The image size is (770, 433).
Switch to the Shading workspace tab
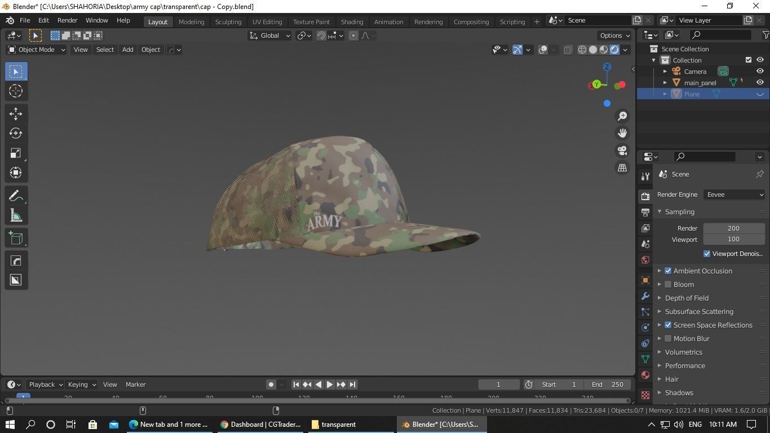(x=352, y=21)
